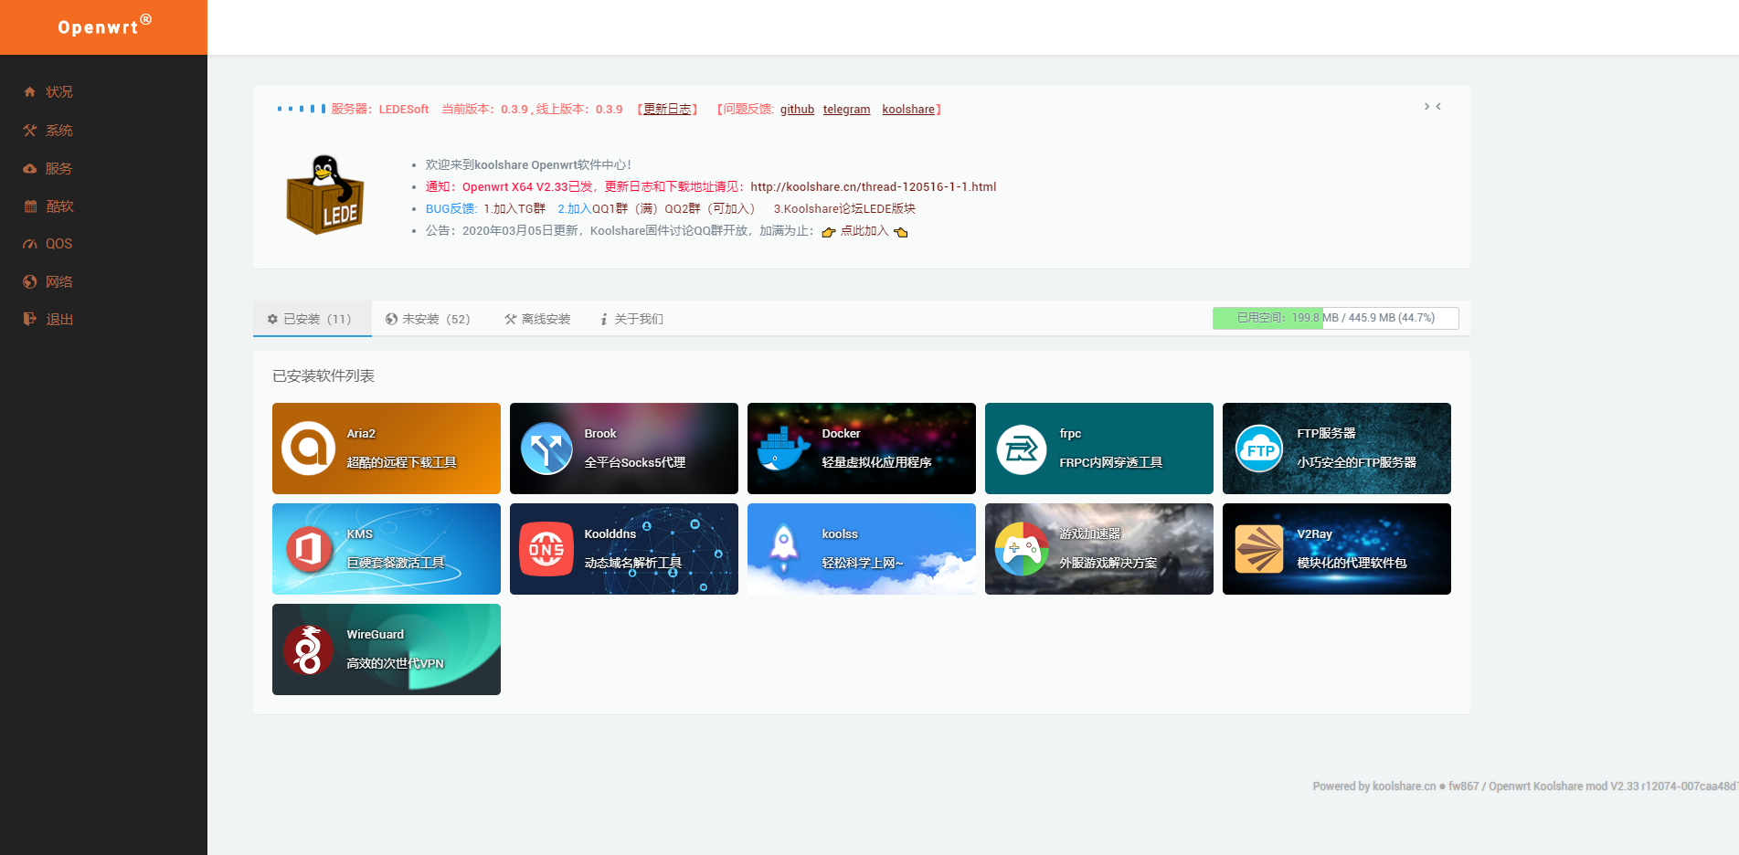The image size is (1739, 855).
Task: Click the FTP server cloud icon
Action: (1259, 449)
